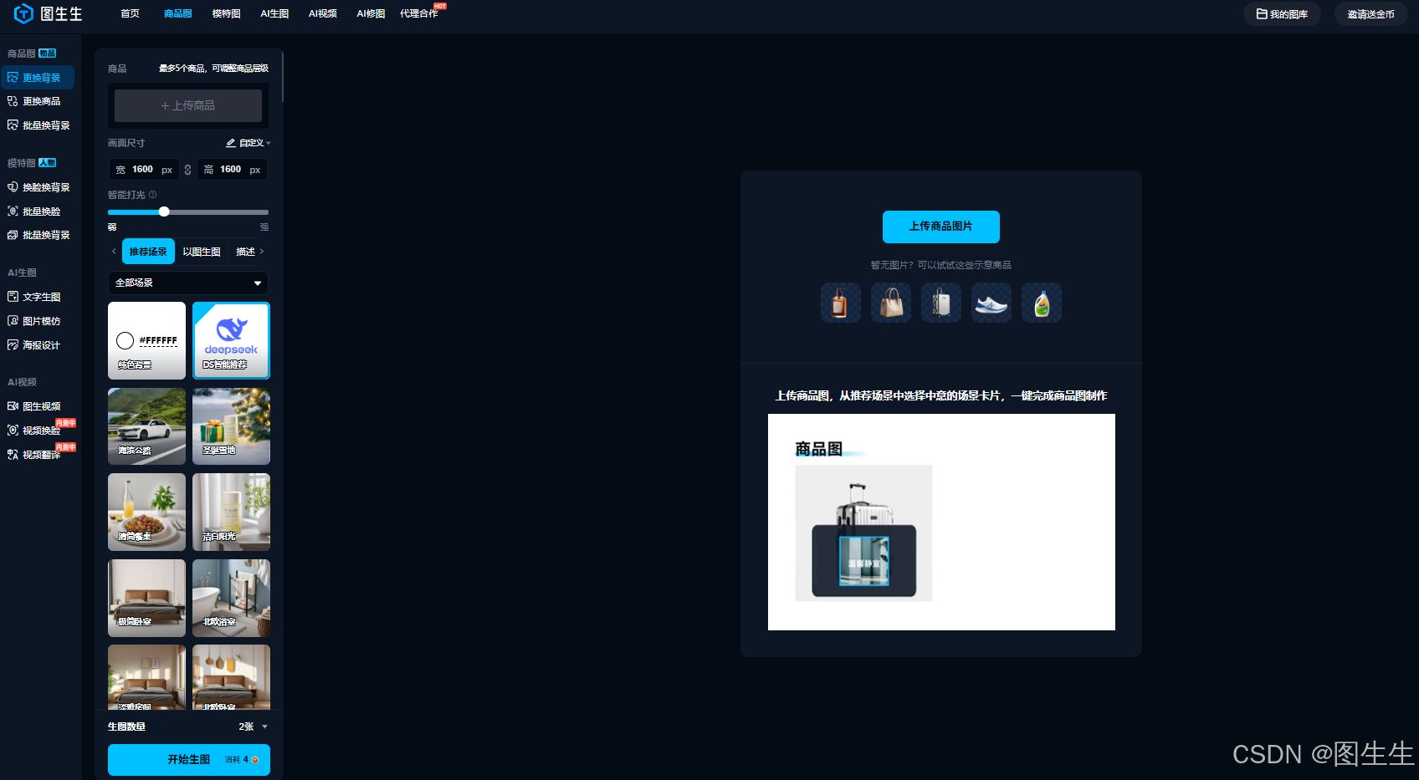1419x780 pixels.
Task: Switch to the 推荐场景 tab
Action: pos(148,252)
